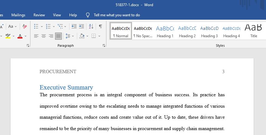The width and height of the screenshot is (266, 135).
Task: Open the Help tab
Action: (73, 15)
